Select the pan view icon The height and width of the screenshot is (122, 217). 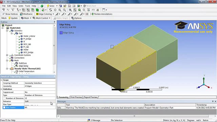(55, 10)
